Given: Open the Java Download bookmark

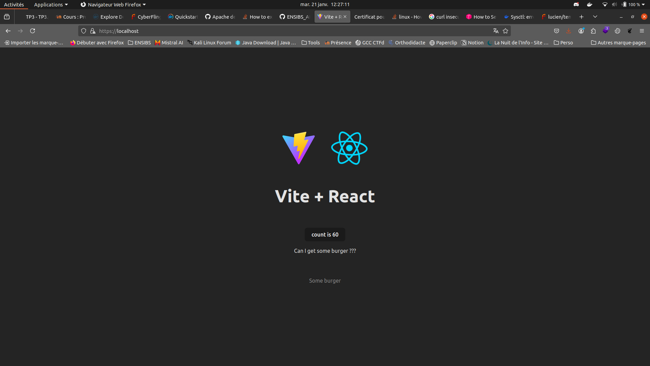Looking at the screenshot, I should click(266, 43).
